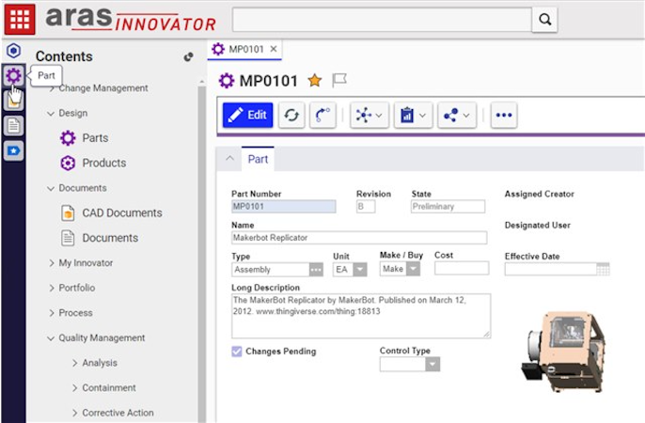Viewport: 645px width, 423px height.
Task: Click the Edit button
Action: (247, 115)
